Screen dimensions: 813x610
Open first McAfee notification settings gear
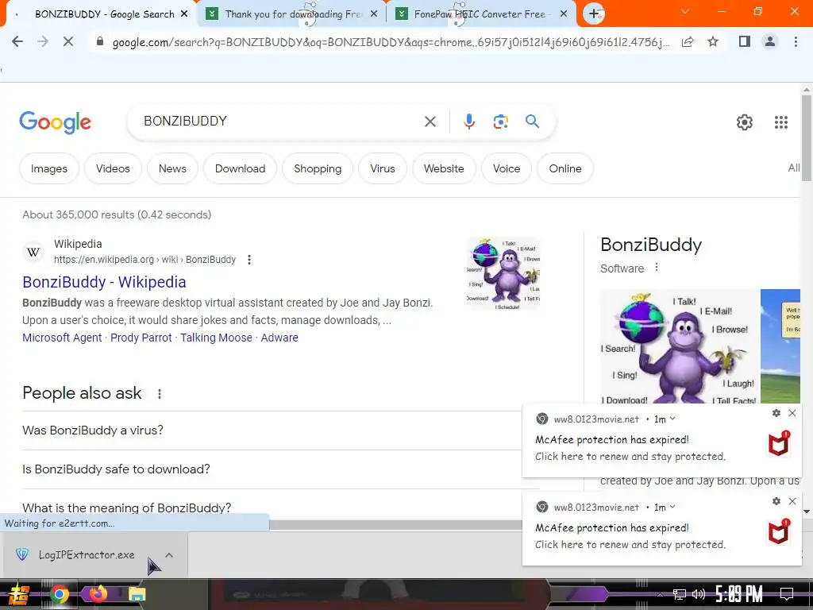point(776,413)
